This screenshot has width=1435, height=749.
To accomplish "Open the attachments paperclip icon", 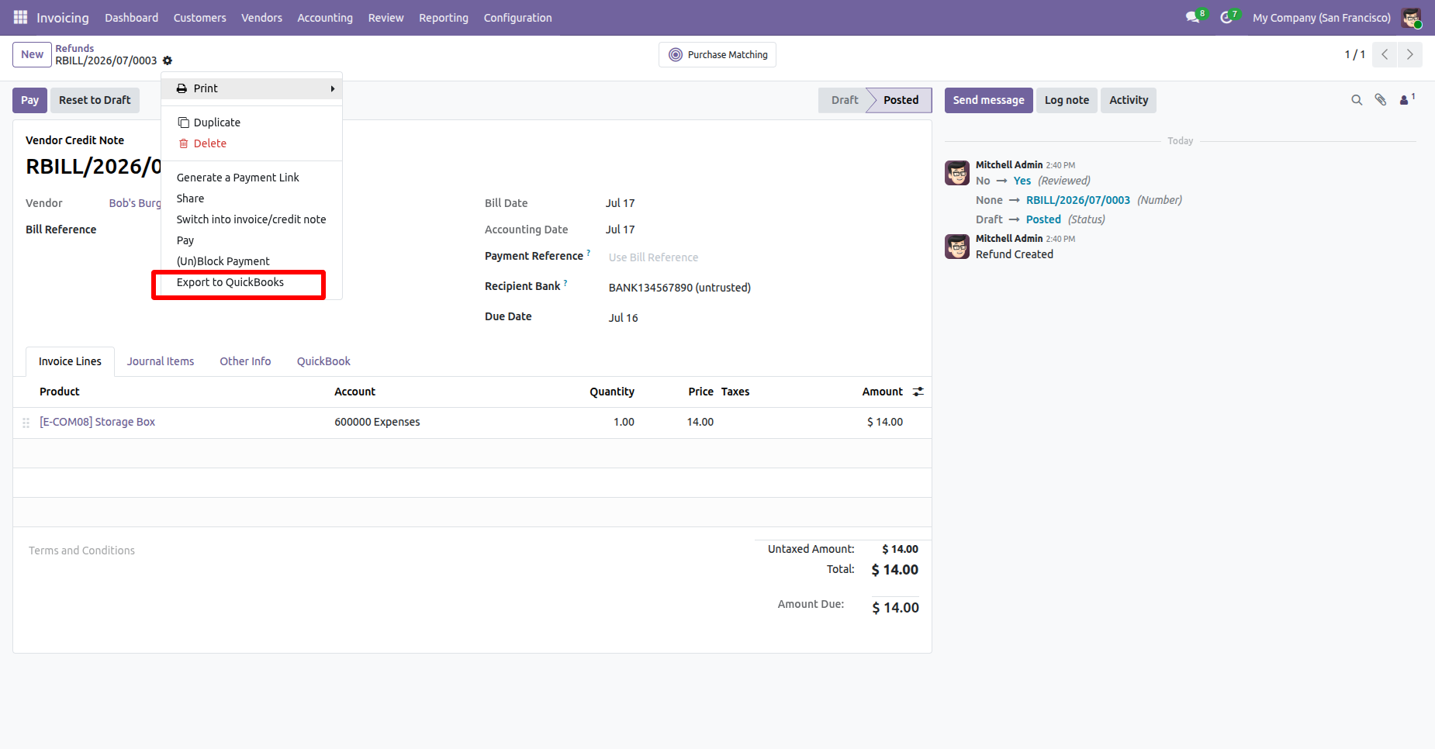I will [x=1381, y=100].
